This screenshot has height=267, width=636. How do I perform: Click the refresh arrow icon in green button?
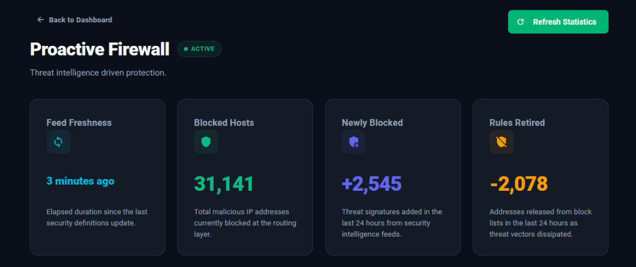click(521, 22)
